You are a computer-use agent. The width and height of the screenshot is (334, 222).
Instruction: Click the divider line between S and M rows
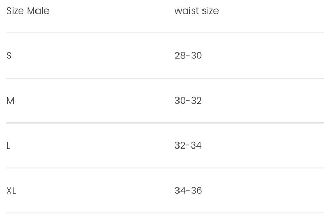(x=165, y=78)
